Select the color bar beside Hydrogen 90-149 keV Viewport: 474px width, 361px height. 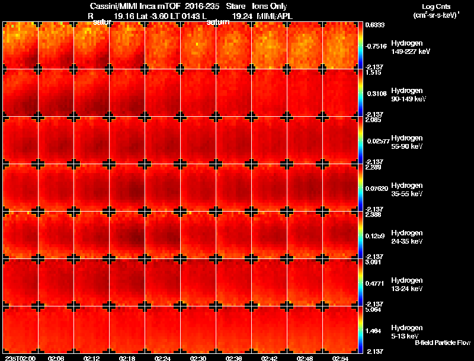(x=360, y=93)
